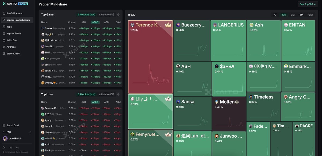Select Yapper Leaderboards in the sidebar

pyautogui.click(x=17, y=20)
